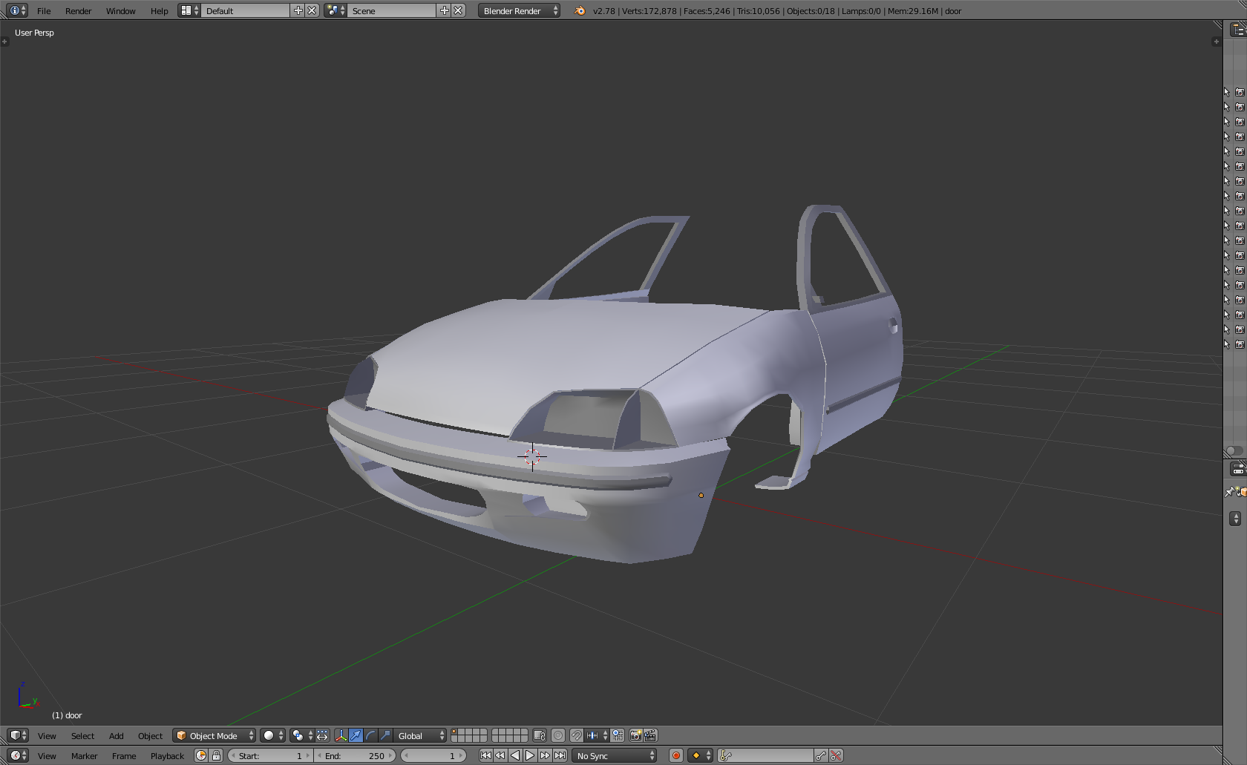Open the Help menu
This screenshot has width=1247, height=765.
click(x=159, y=11)
